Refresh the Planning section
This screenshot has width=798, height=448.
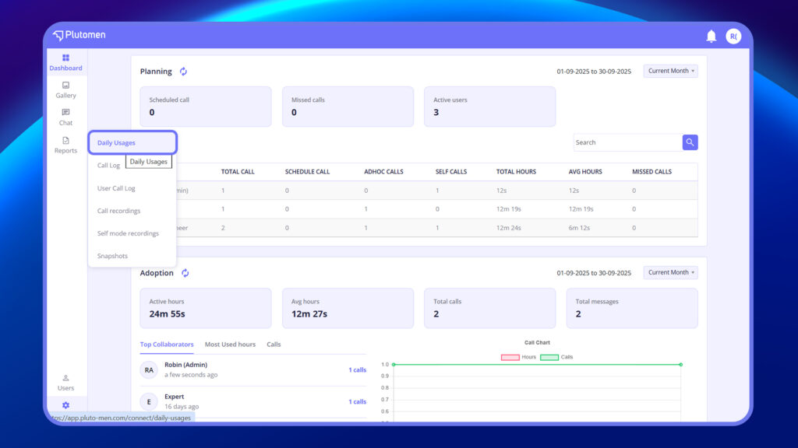[x=183, y=72]
